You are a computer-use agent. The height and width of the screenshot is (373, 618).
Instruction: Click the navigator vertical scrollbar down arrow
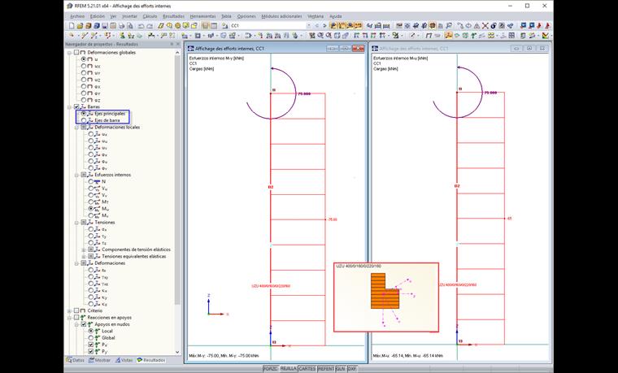[177, 352]
